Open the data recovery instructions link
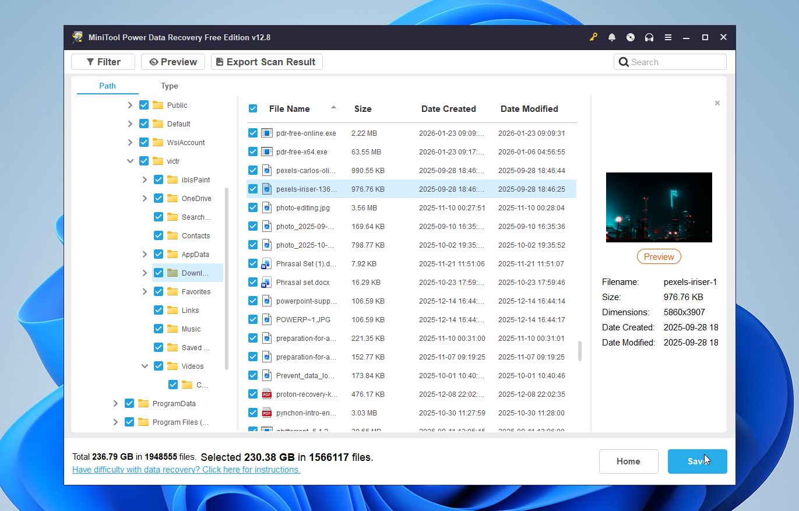Screen dimensions: 799x511 186,470
